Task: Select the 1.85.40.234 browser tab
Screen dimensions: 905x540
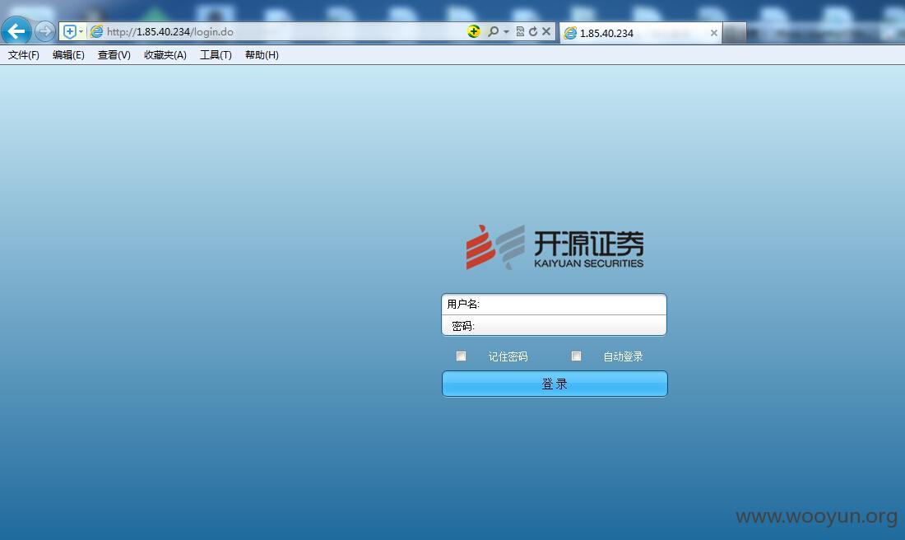Action: tap(640, 33)
